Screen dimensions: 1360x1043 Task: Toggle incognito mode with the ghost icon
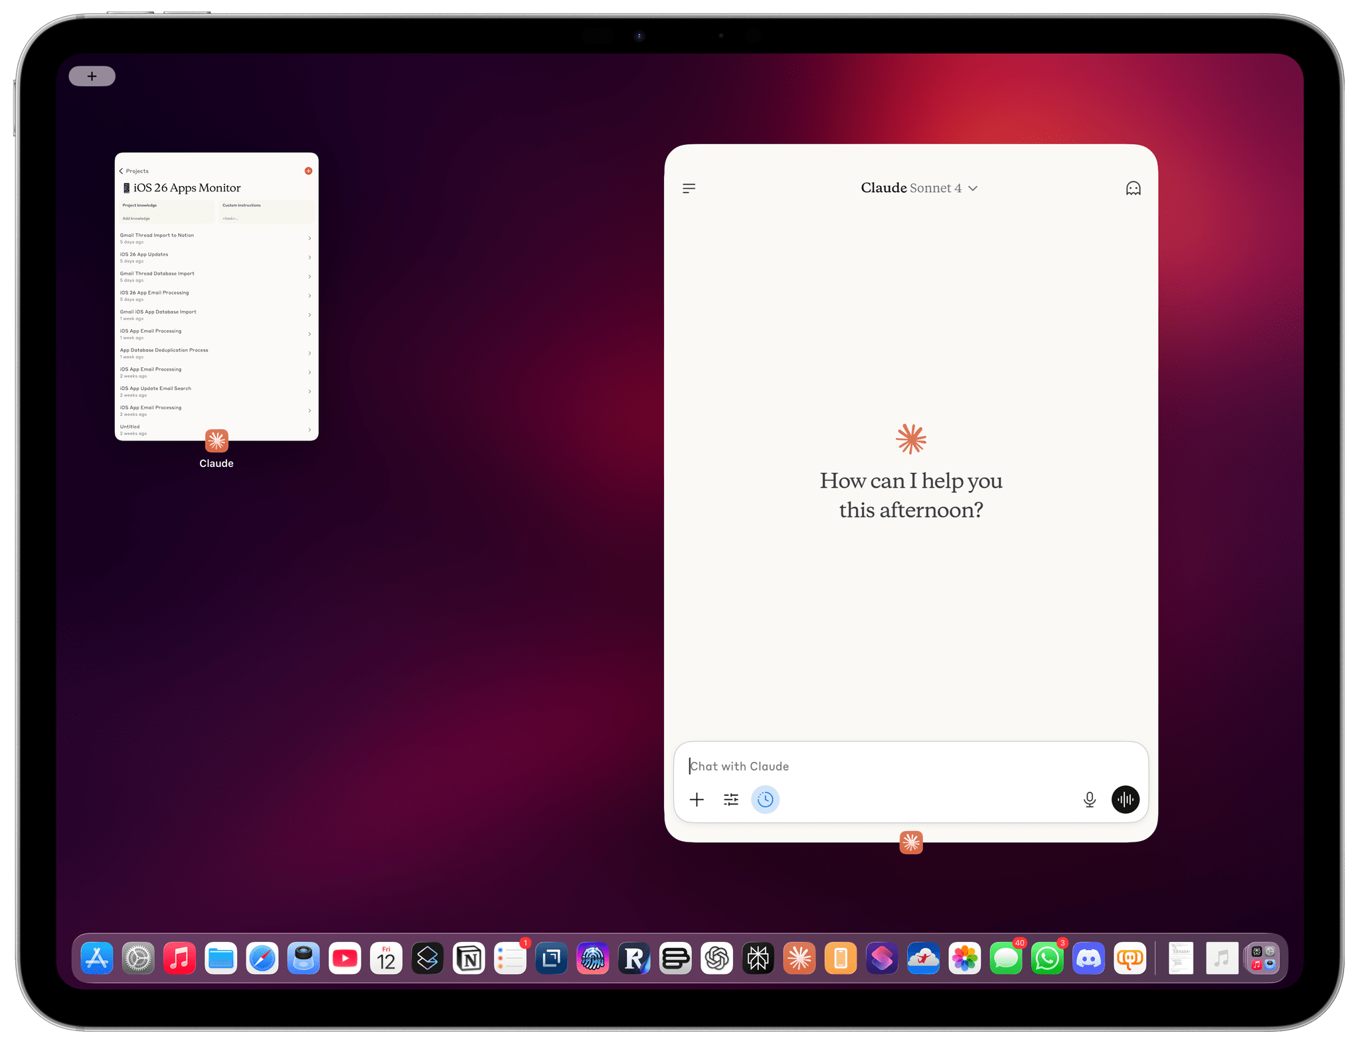pos(1132,188)
